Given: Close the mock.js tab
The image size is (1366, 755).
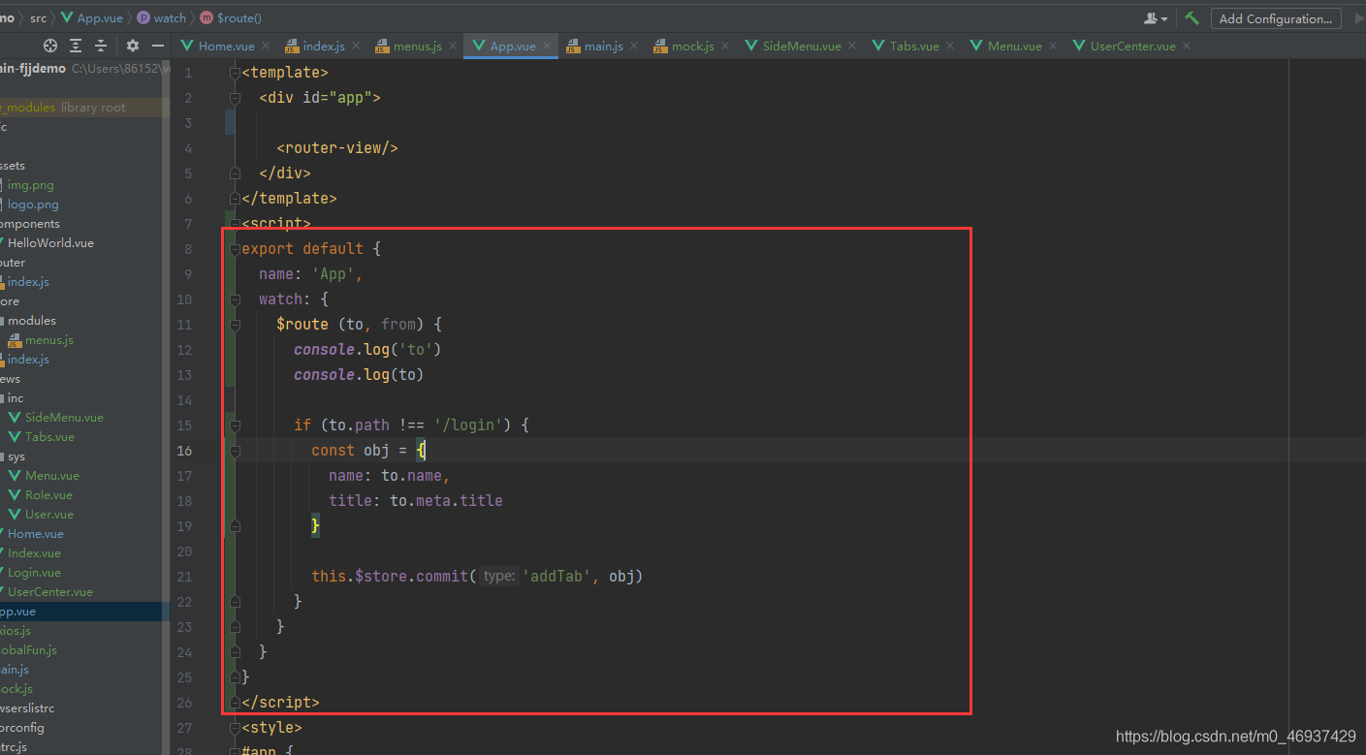Looking at the screenshot, I should coord(725,46).
